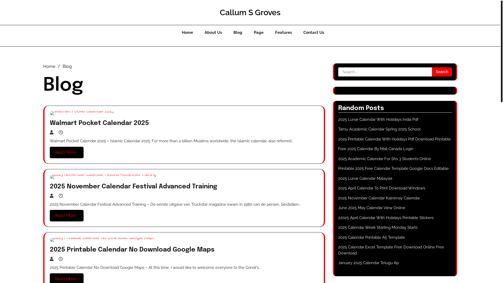Open 2025 November Calendar Kalnirnay Calendar link
Image resolution: width=503 pixels, height=283 pixels.
(379, 198)
